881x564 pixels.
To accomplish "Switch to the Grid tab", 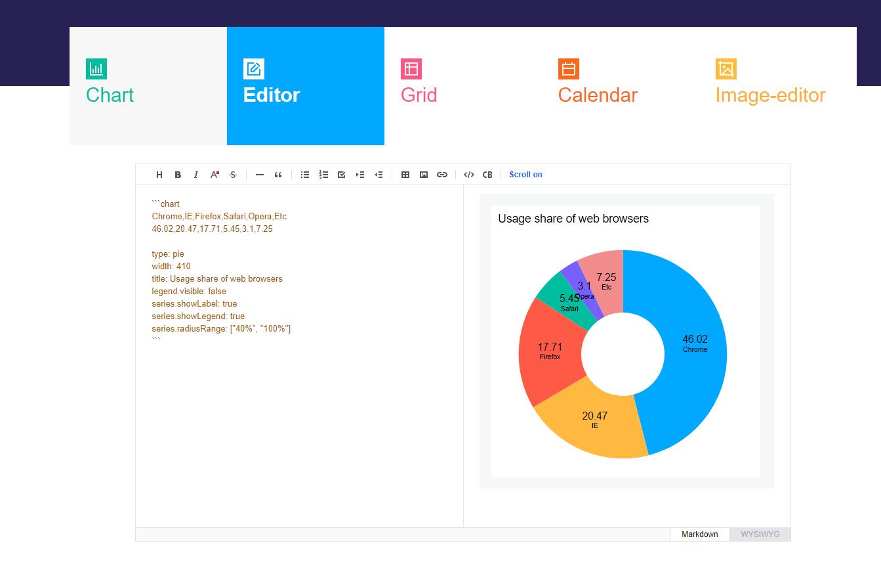I will [463, 86].
